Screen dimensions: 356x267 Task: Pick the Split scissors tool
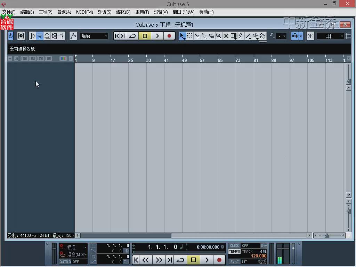point(197,36)
